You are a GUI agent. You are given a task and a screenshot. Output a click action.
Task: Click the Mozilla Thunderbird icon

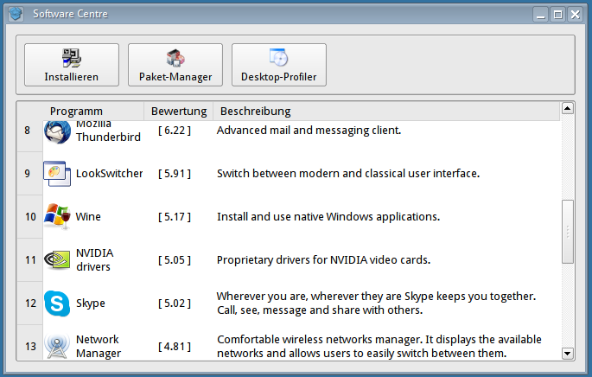click(x=57, y=132)
